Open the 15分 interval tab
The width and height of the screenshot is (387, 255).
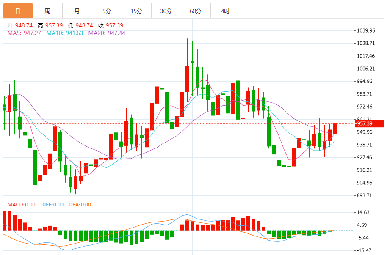click(136, 11)
